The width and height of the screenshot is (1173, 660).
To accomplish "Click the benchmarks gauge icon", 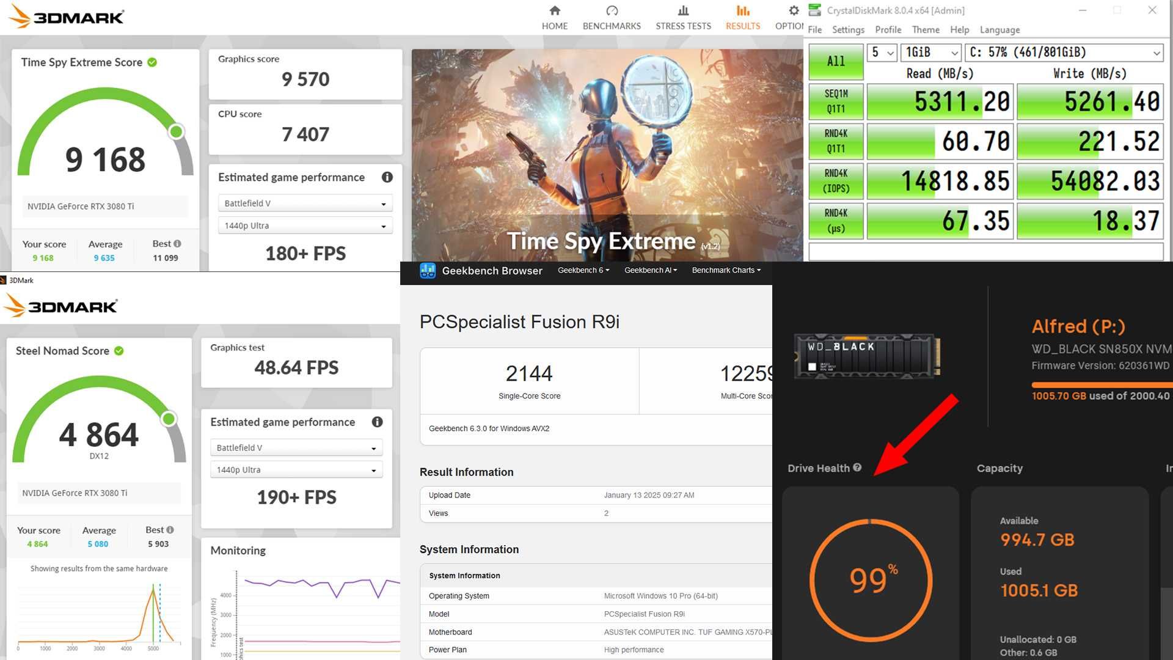I will click(x=612, y=10).
